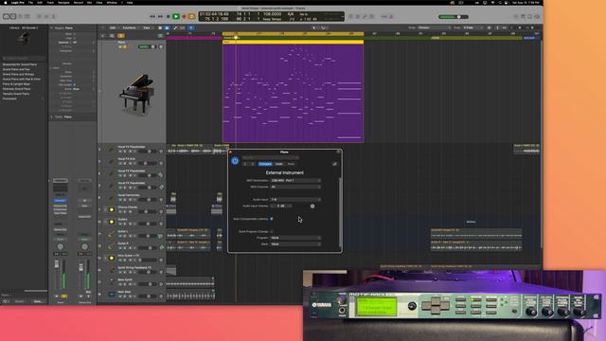606x341 pixels.
Task: Click the red Record button in transport
Action: coord(184,17)
